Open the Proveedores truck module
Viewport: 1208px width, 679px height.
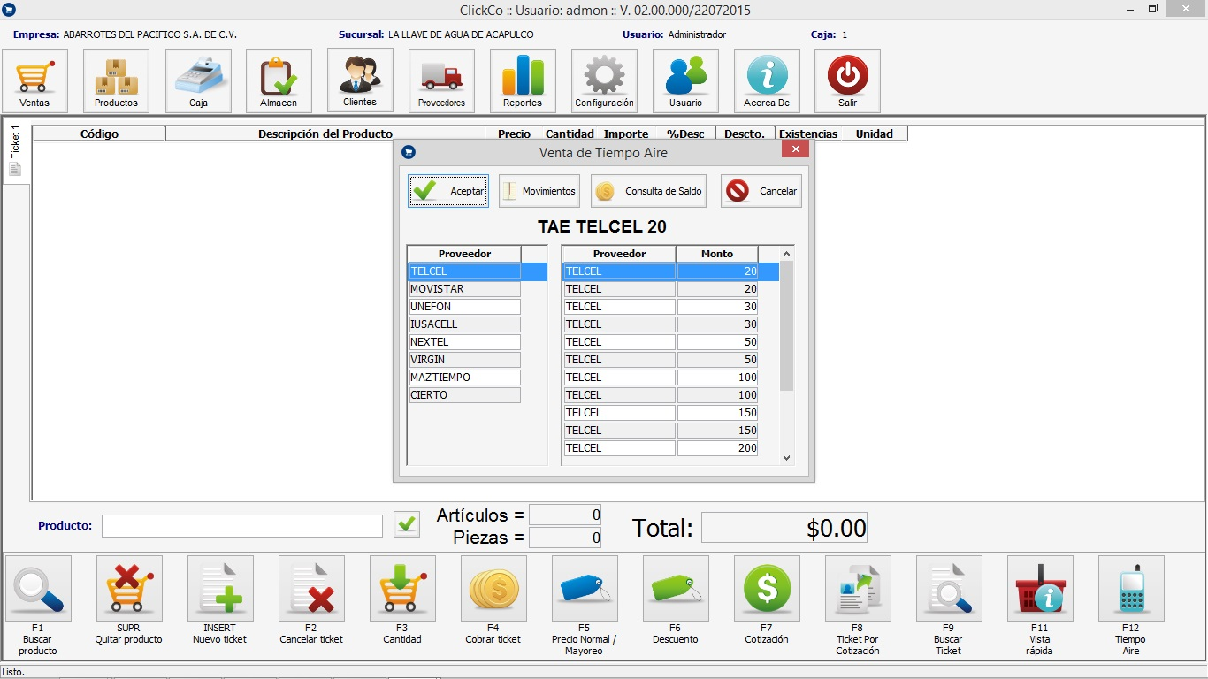pos(441,80)
